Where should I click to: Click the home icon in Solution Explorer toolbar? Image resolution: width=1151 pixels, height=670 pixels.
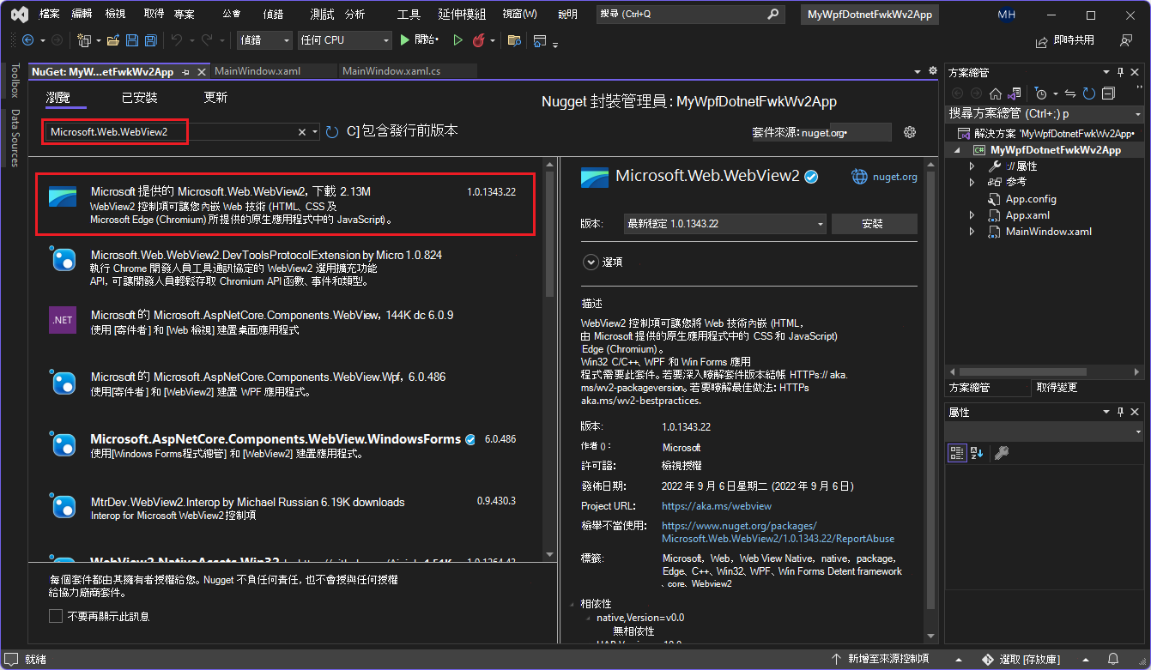tap(996, 94)
